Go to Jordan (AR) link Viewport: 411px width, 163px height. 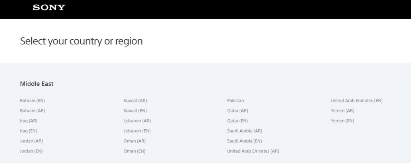31,141
